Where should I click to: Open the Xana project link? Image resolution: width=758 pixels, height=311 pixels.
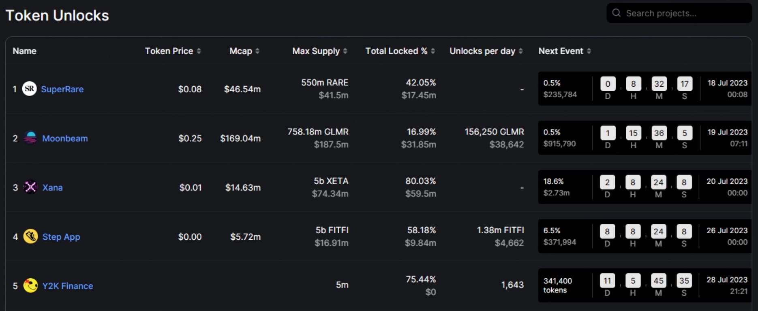tap(53, 187)
